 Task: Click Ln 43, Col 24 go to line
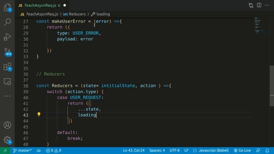[x=134, y=151]
